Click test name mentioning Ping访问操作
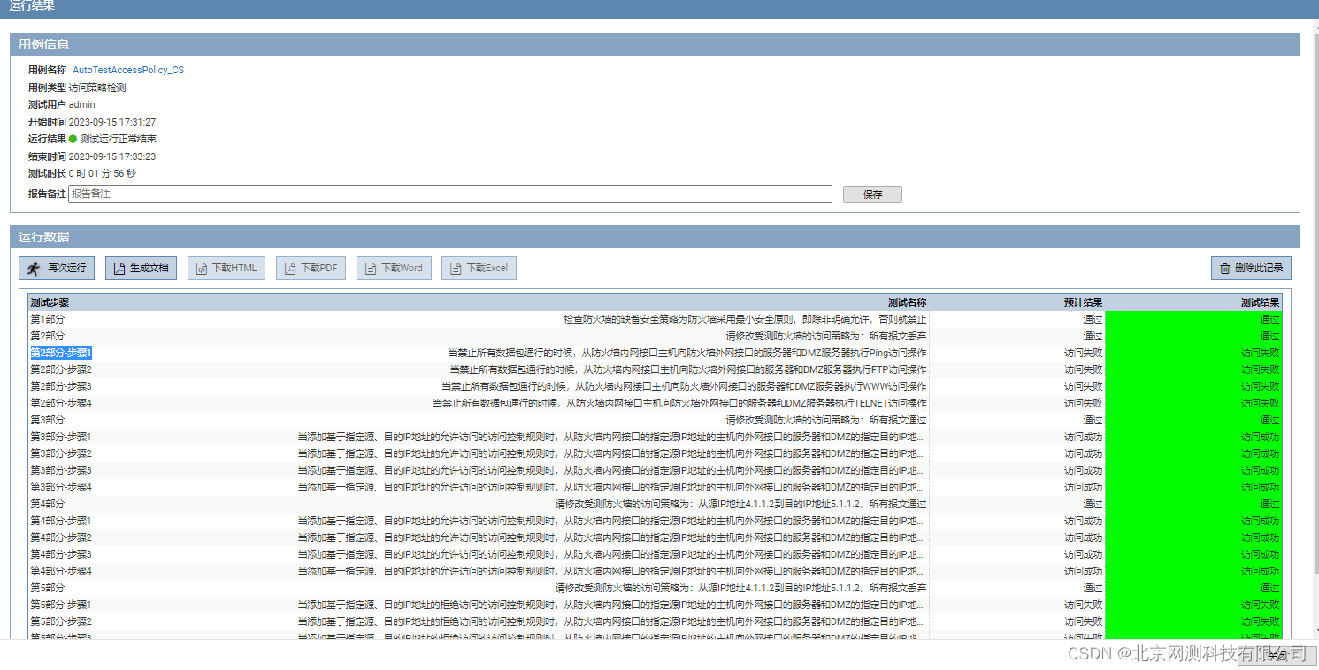 click(x=687, y=353)
